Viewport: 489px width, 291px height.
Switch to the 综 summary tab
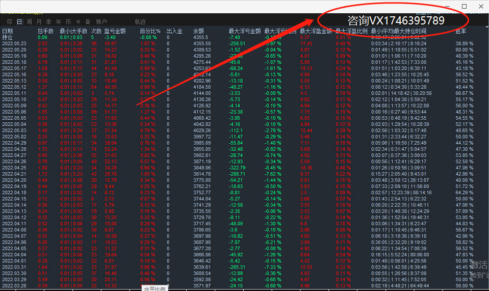pos(10,22)
